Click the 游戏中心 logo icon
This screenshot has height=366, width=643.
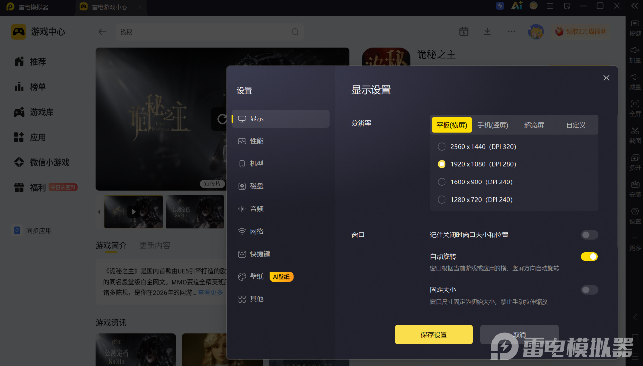[x=19, y=32]
